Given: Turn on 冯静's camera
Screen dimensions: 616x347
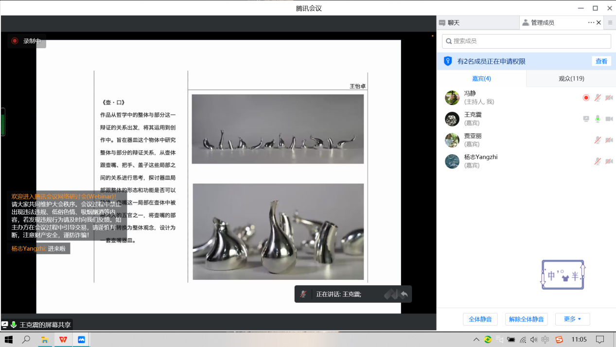Looking at the screenshot, I should (609, 98).
